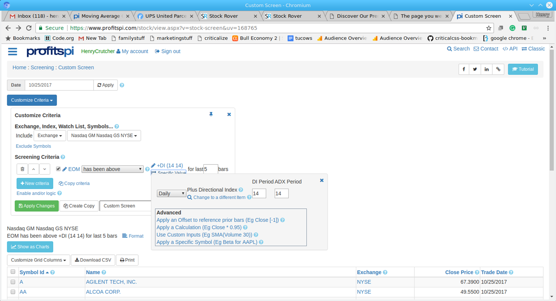Click the Download CSV button
This screenshot has width=556, height=301.
pyautogui.click(x=93, y=260)
